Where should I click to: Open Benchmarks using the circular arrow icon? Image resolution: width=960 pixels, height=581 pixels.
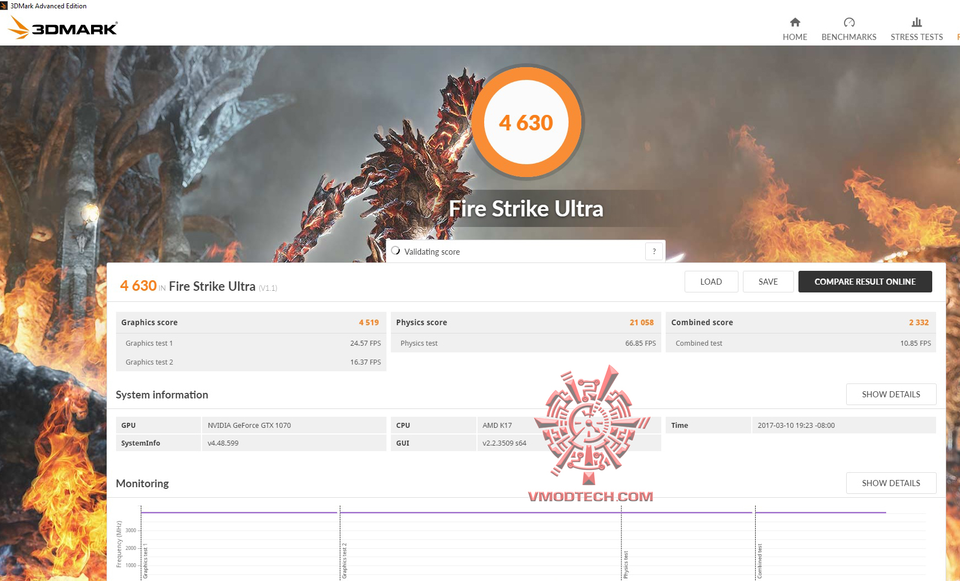click(x=849, y=23)
